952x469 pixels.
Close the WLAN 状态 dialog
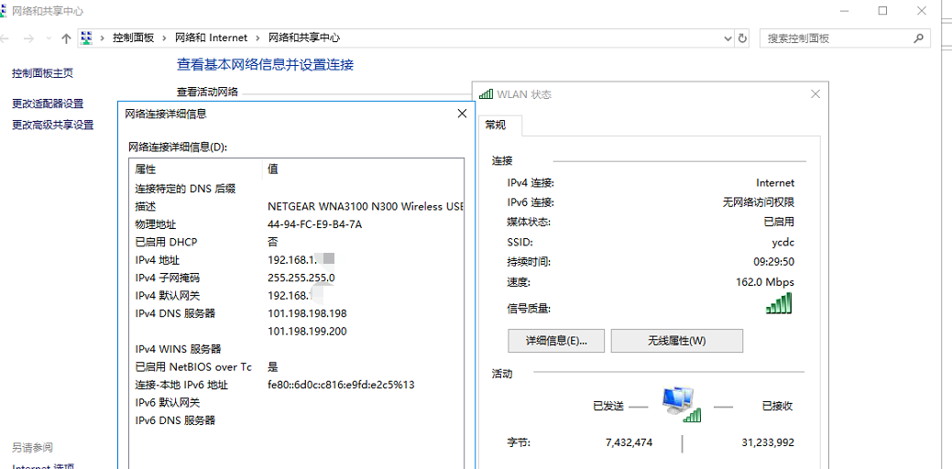(x=815, y=94)
